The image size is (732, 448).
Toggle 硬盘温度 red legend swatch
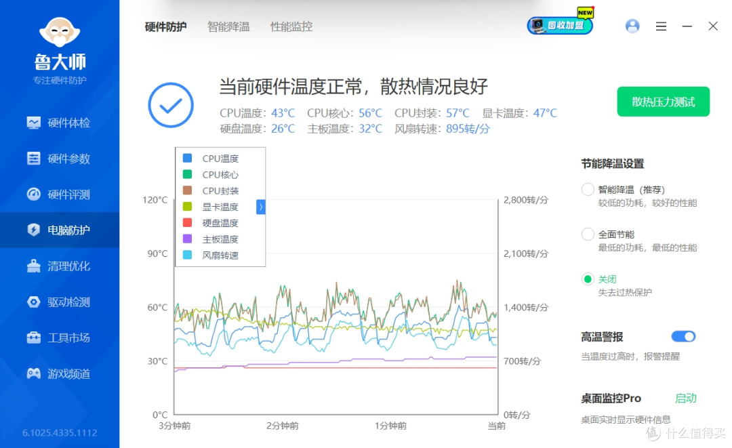(187, 222)
